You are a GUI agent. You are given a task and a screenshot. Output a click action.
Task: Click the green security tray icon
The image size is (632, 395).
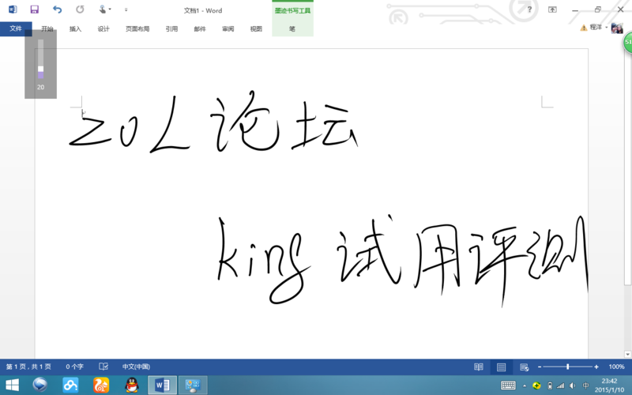(x=536, y=386)
